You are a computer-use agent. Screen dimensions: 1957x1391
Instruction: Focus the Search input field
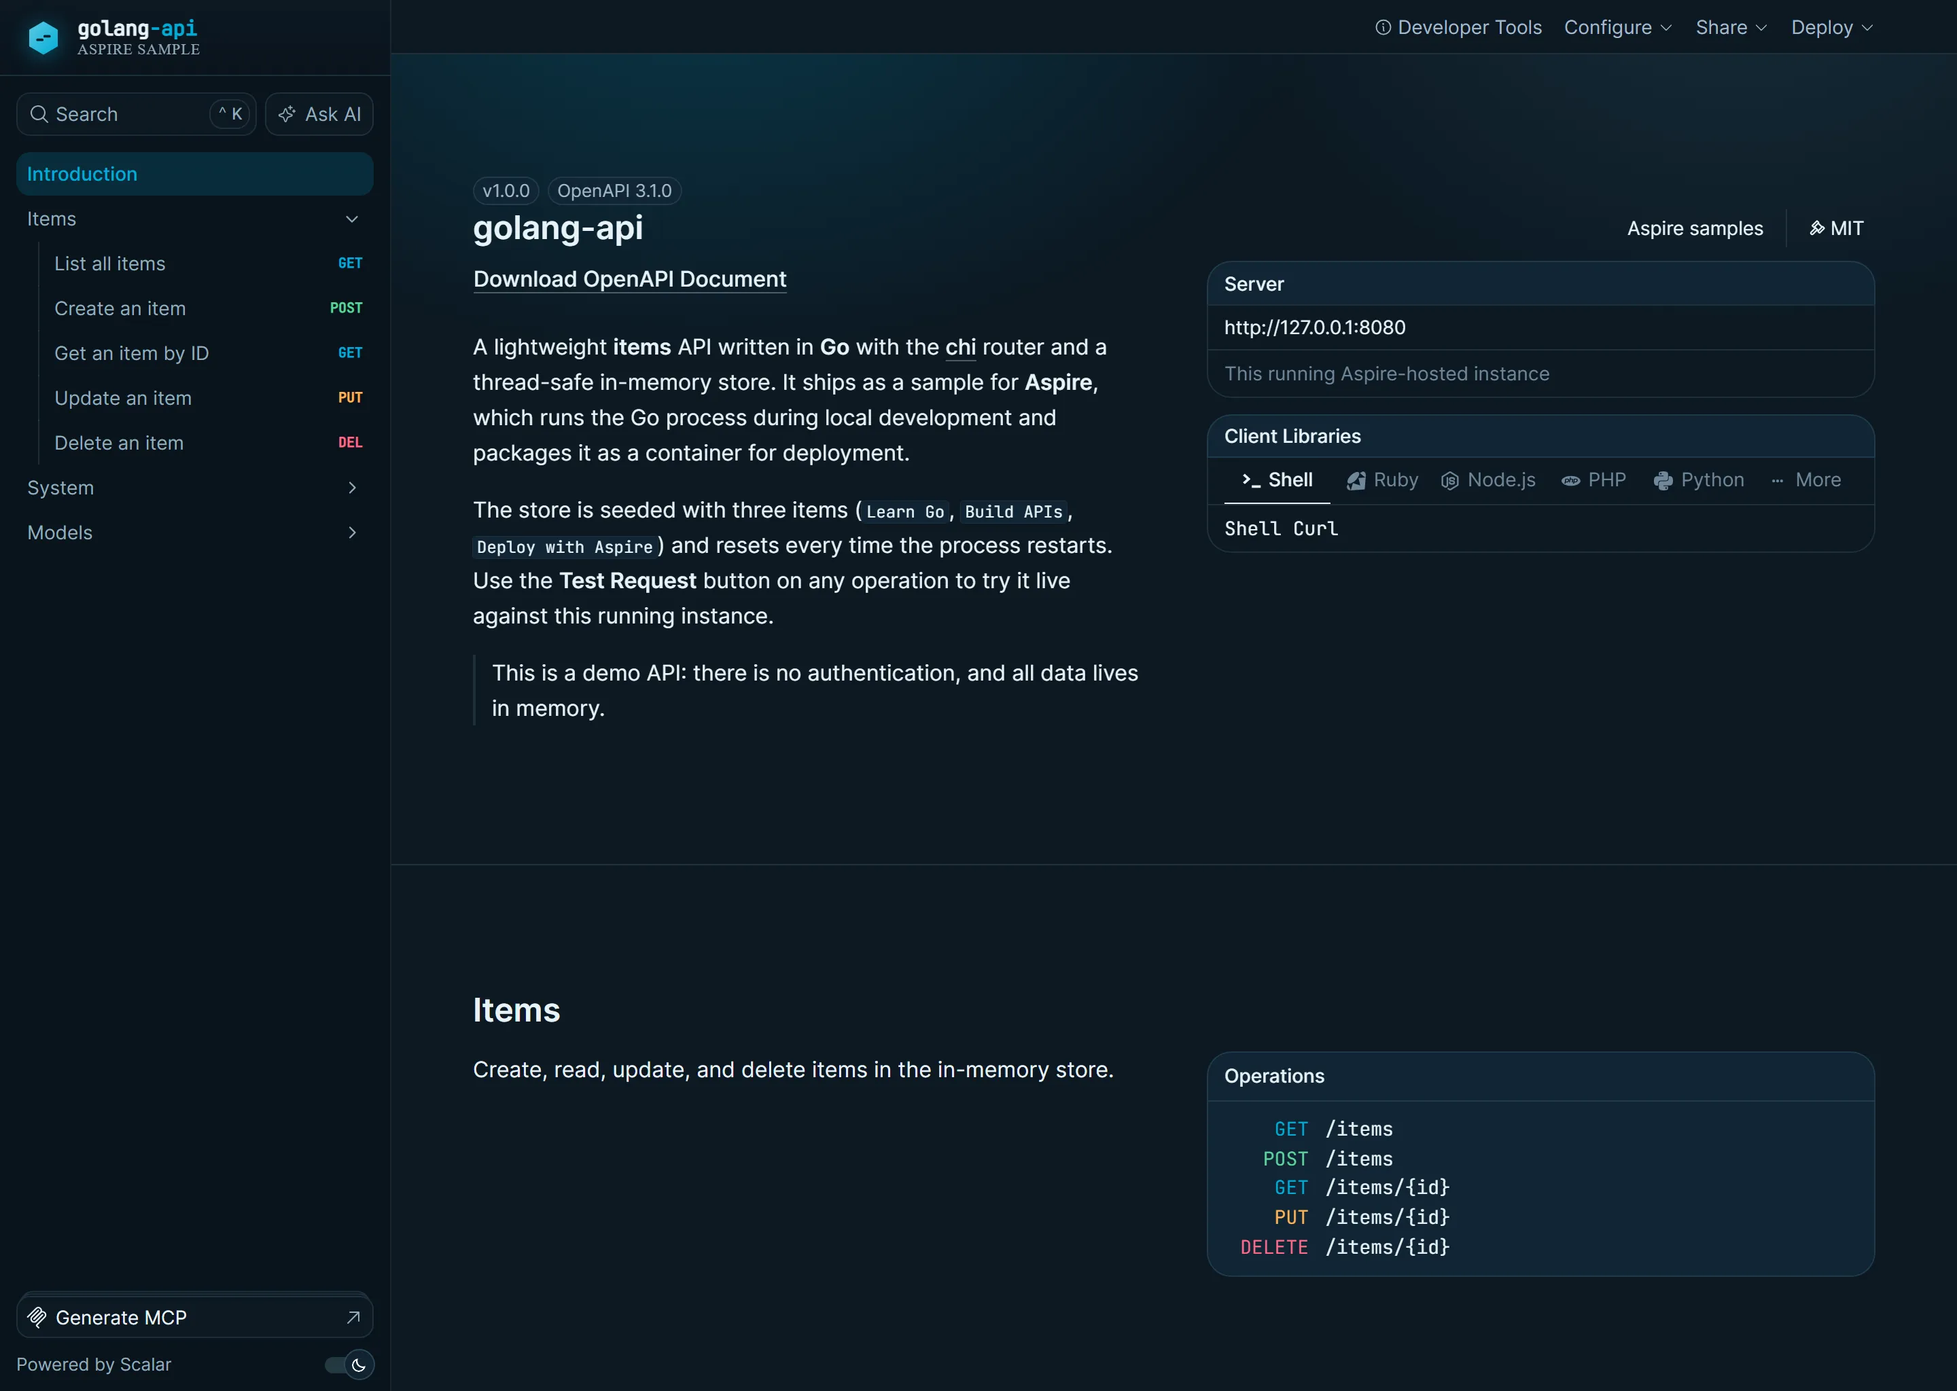[136, 114]
